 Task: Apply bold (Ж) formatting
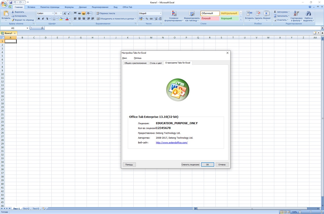(x=39, y=19)
